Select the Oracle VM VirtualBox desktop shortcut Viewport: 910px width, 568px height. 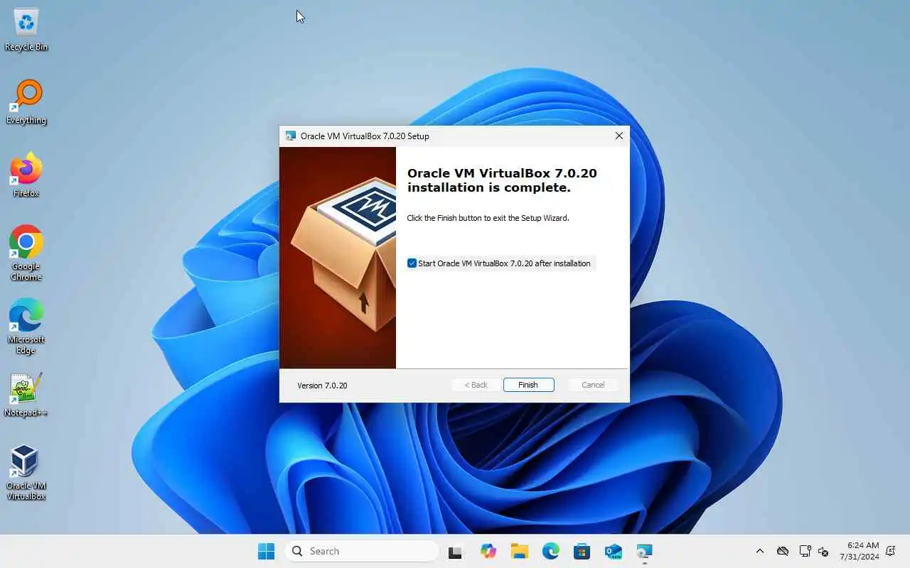tap(26, 473)
